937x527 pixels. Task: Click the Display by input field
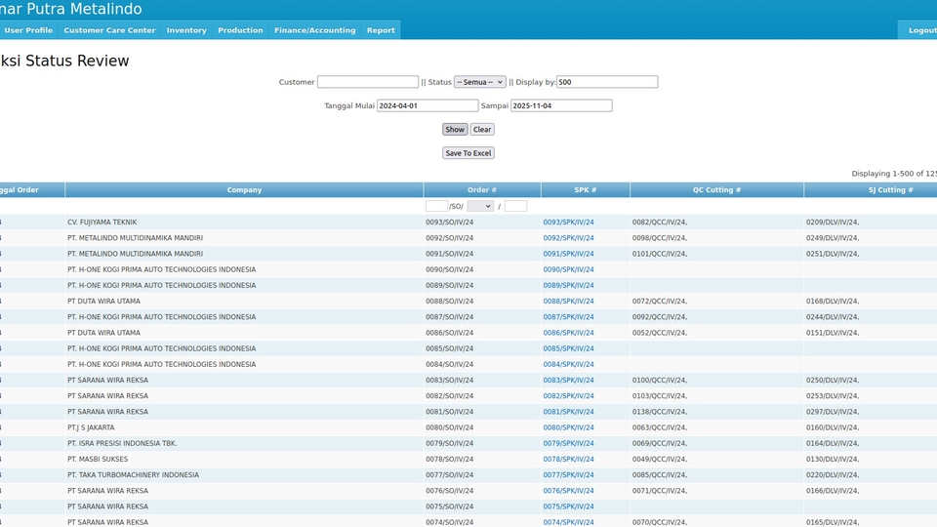[x=607, y=83]
